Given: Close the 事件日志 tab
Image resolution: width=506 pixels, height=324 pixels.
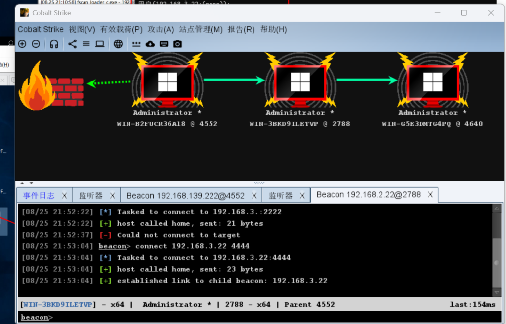Looking at the screenshot, I should click(x=64, y=196).
